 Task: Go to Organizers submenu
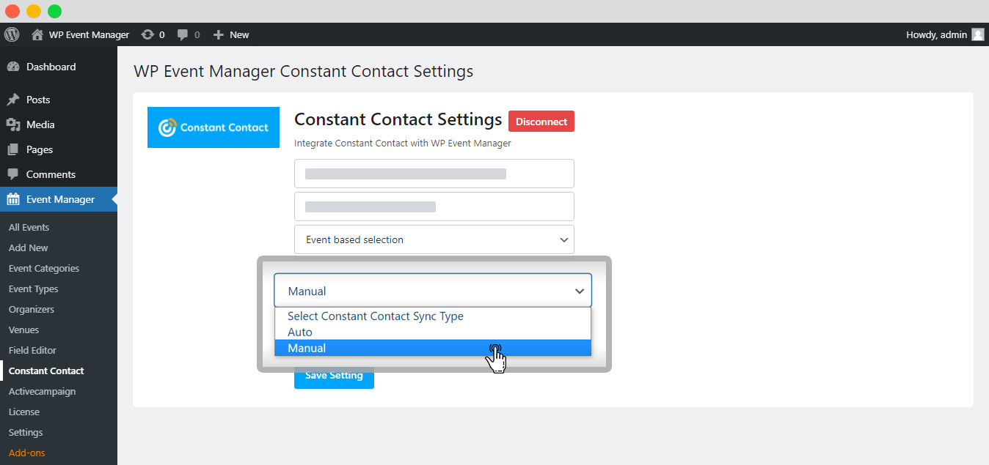click(x=32, y=309)
